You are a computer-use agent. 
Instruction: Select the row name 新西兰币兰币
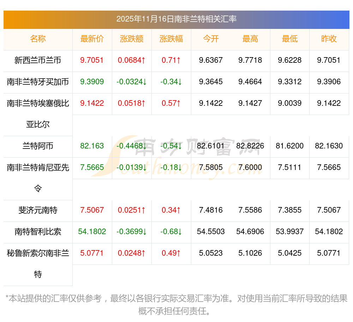[x=38, y=60]
